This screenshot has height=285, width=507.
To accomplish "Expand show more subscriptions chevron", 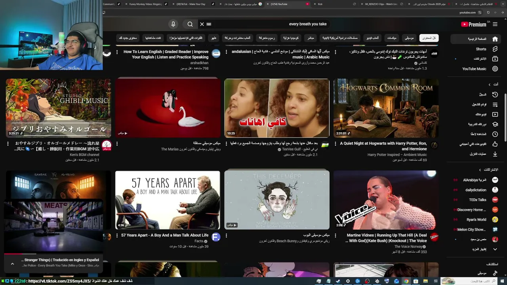I will (495, 249).
